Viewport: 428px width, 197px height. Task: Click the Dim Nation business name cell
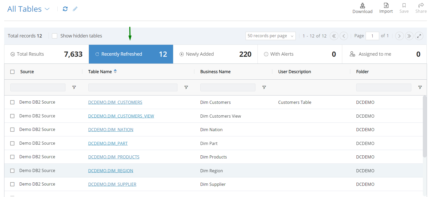[x=212, y=130]
